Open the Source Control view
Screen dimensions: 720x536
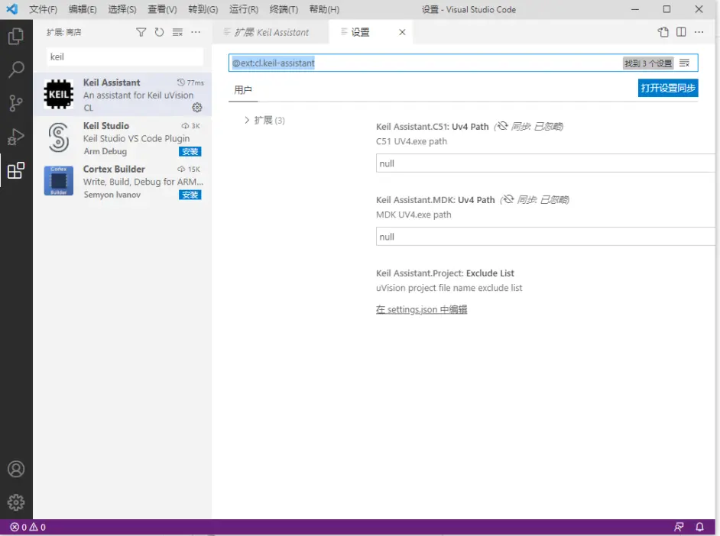16,103
